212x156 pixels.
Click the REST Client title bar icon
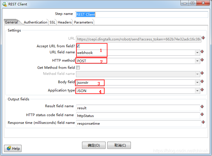pos(5,4)
